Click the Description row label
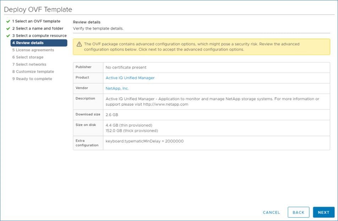 coord(85,98)
